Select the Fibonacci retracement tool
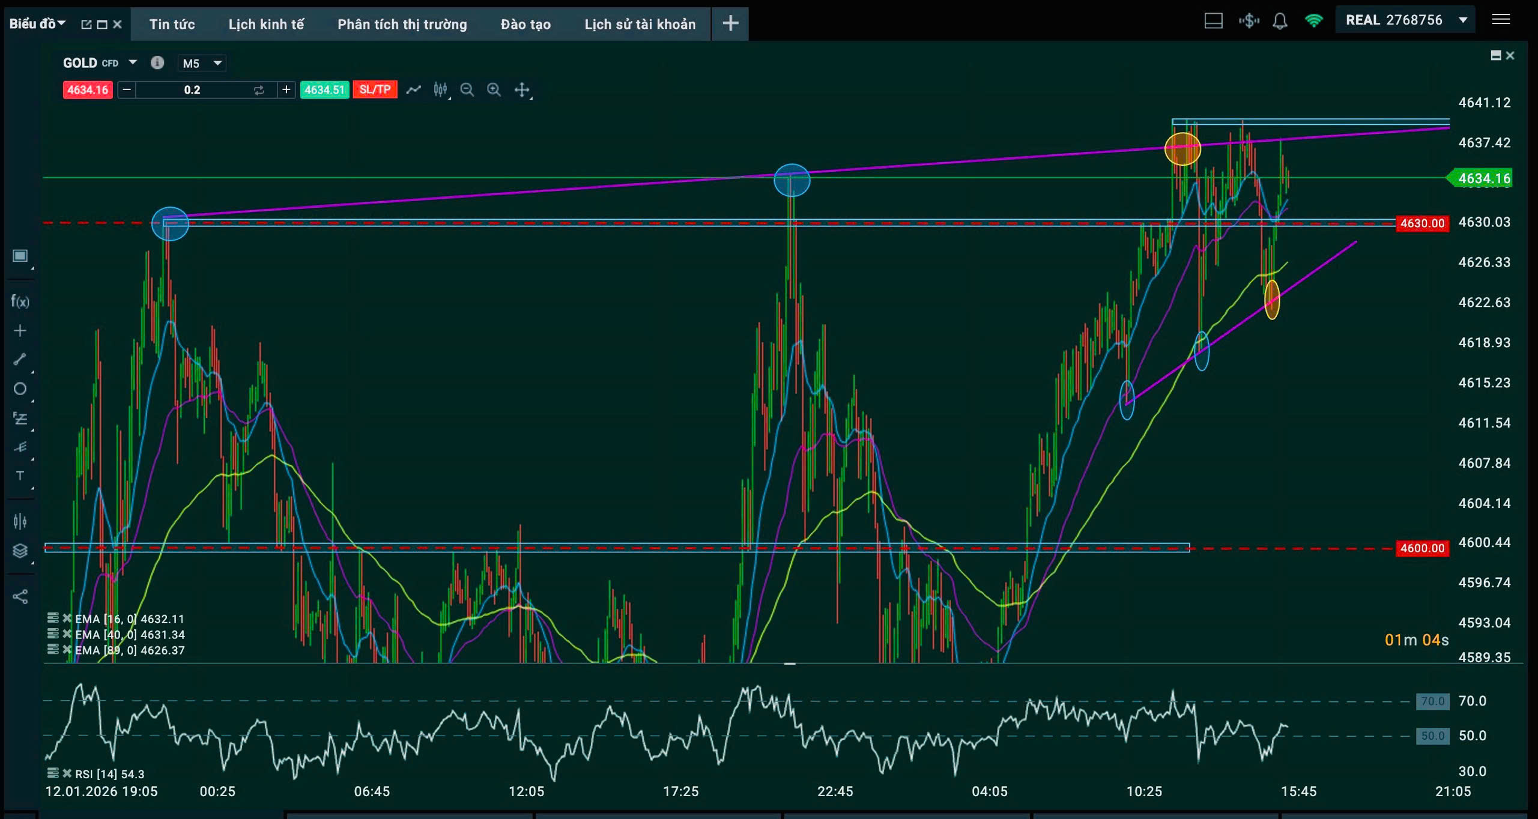 (x=20, y=418)
